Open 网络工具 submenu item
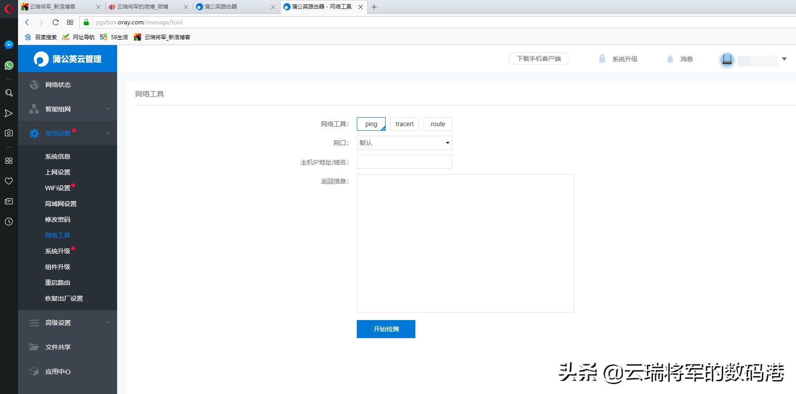 (x=58, y=235)
